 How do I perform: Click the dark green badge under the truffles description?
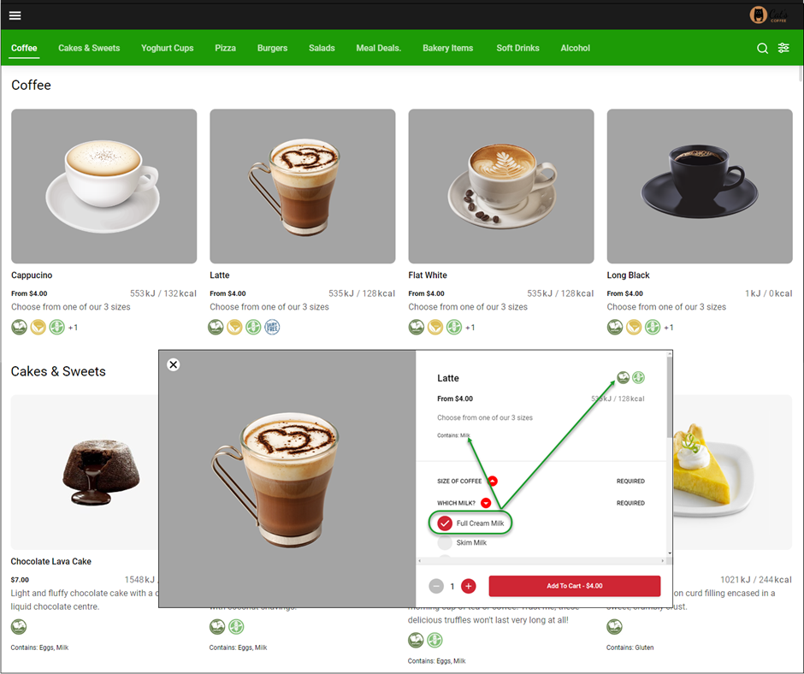[416, 640]
